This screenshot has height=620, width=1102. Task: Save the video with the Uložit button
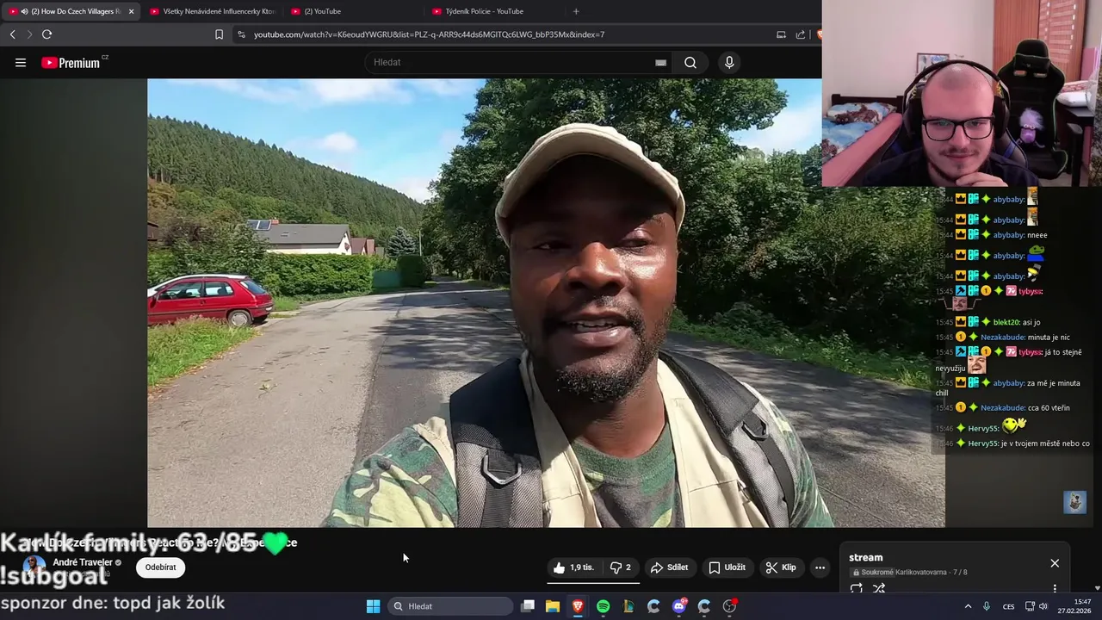tap(727, 567)
